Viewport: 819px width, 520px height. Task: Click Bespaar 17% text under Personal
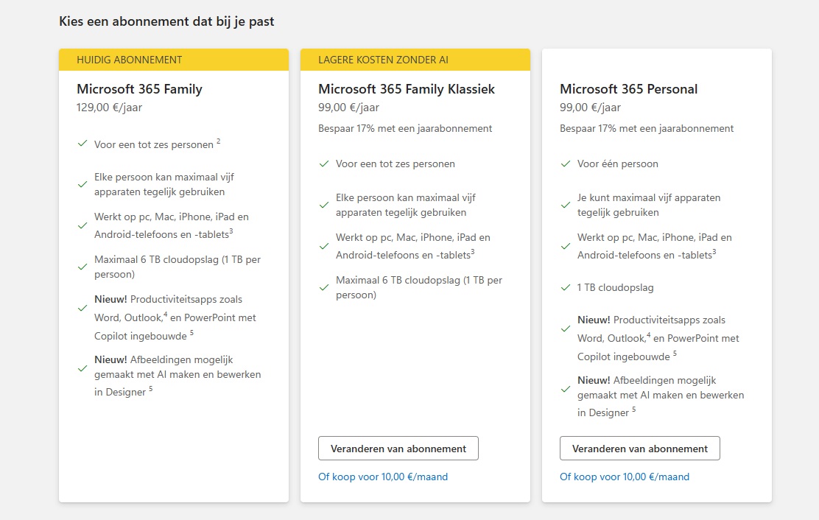(x=647, y=128)
